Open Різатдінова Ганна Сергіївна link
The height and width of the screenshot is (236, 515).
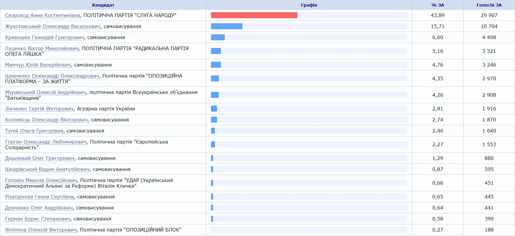[39, 197]
